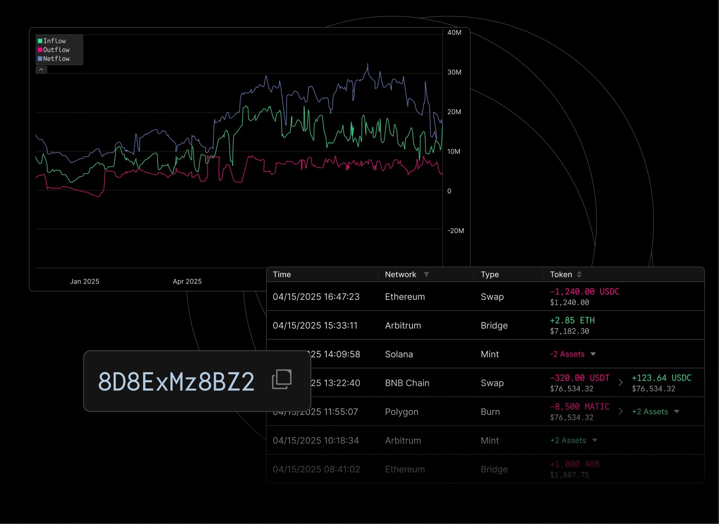Select the 04/15/2025 08:41:02 timestamp
The image size is (719, 524).
(316, 469)
